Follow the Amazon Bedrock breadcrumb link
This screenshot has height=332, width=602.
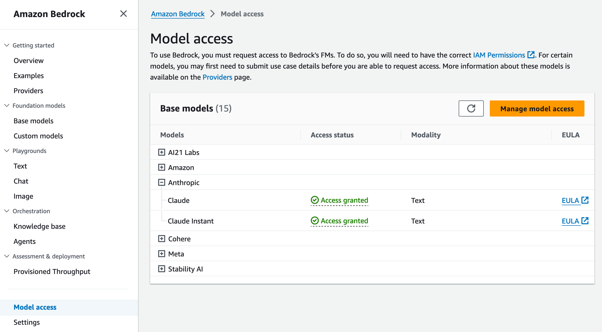coord(178,14)
